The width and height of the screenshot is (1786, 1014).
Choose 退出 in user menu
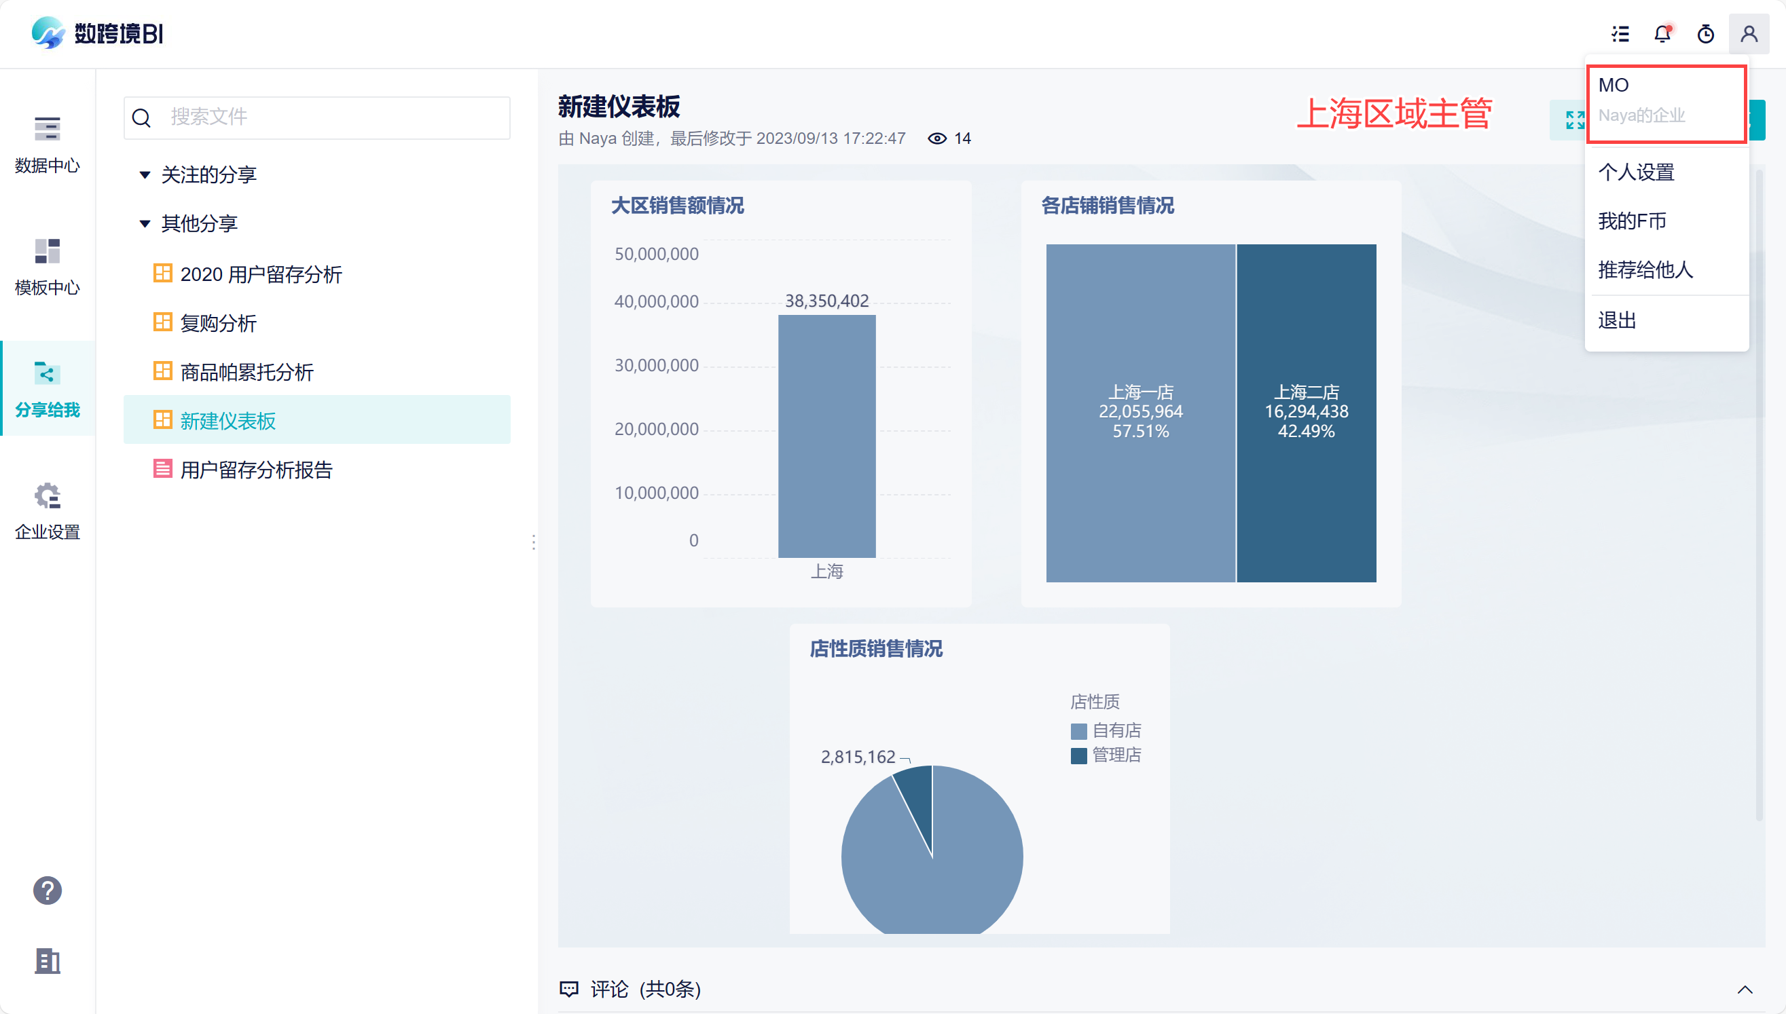[x=1617, y=320]
